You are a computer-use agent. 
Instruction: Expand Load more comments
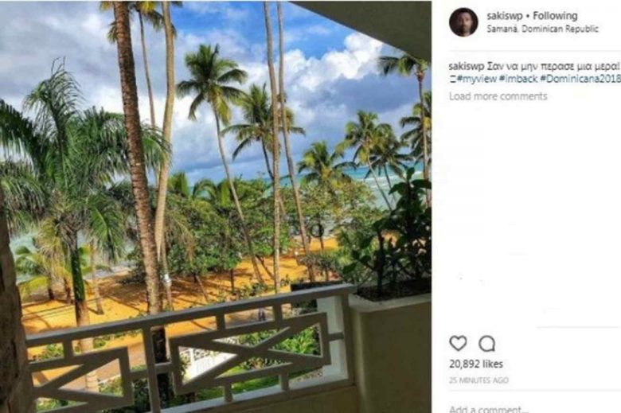[498, 96]
